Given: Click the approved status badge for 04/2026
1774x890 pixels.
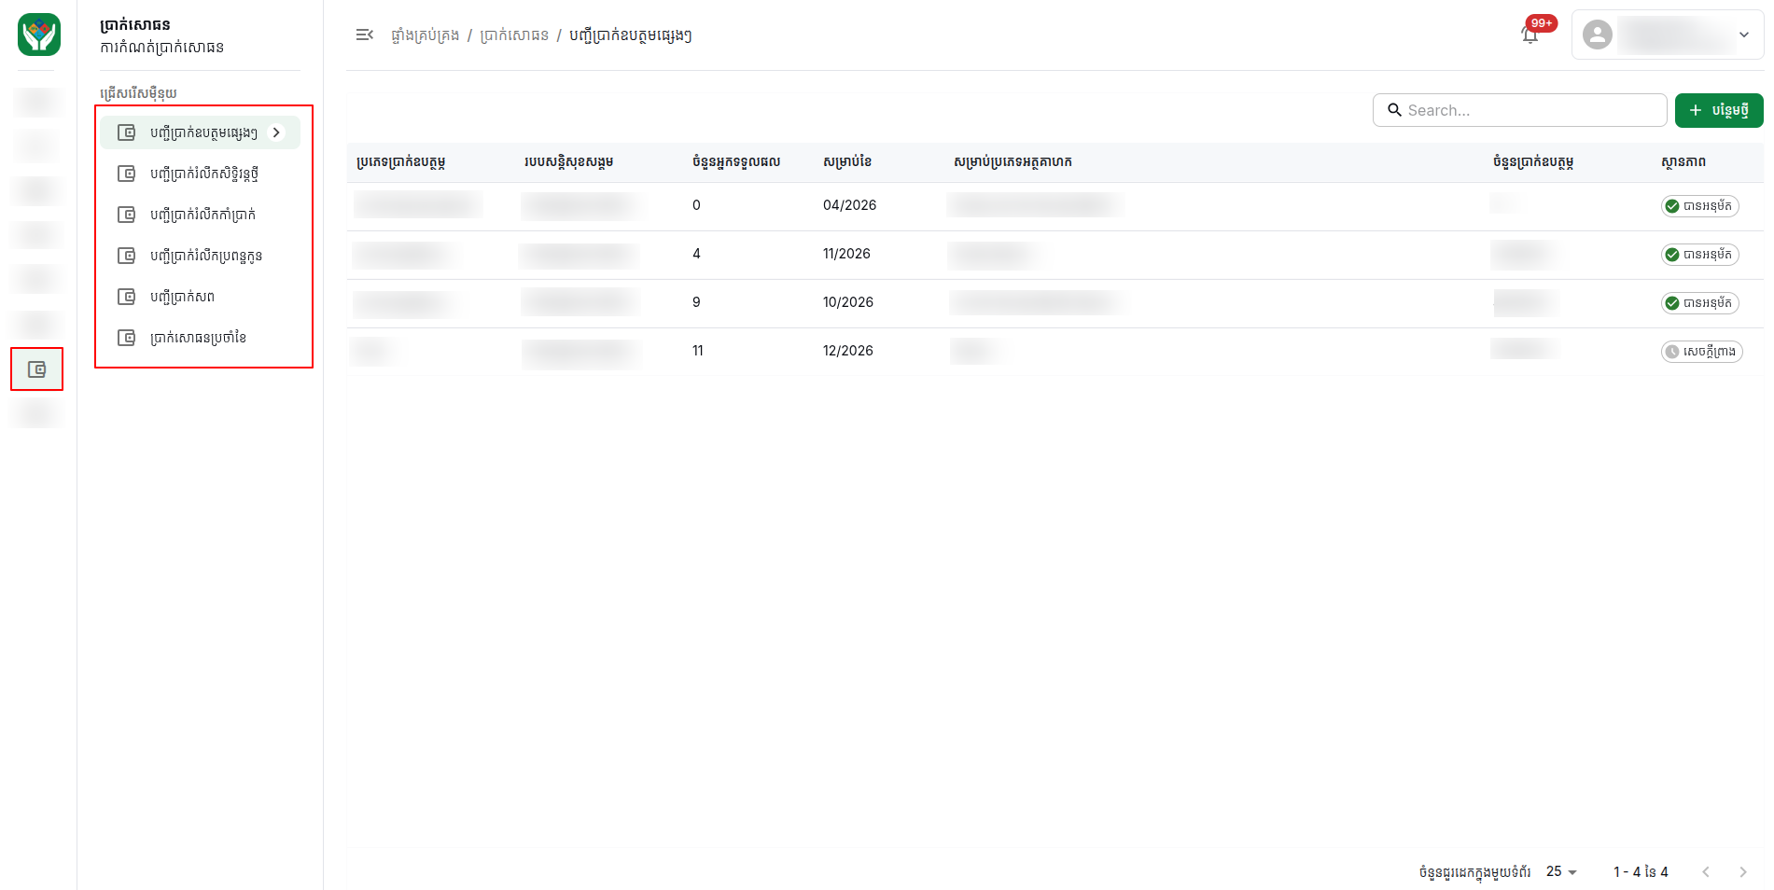Looking at the screenshot, I should tap(1699, 206).
